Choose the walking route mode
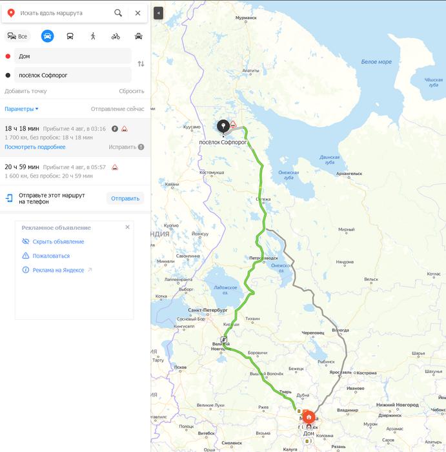Image resolution: width=446 pixels, height=452 pixels. 93,36
